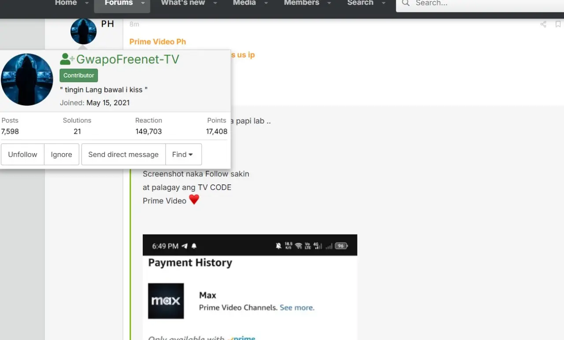Click the 8m post timestamp
The image size is (564, 340).
tap(134, 24)
